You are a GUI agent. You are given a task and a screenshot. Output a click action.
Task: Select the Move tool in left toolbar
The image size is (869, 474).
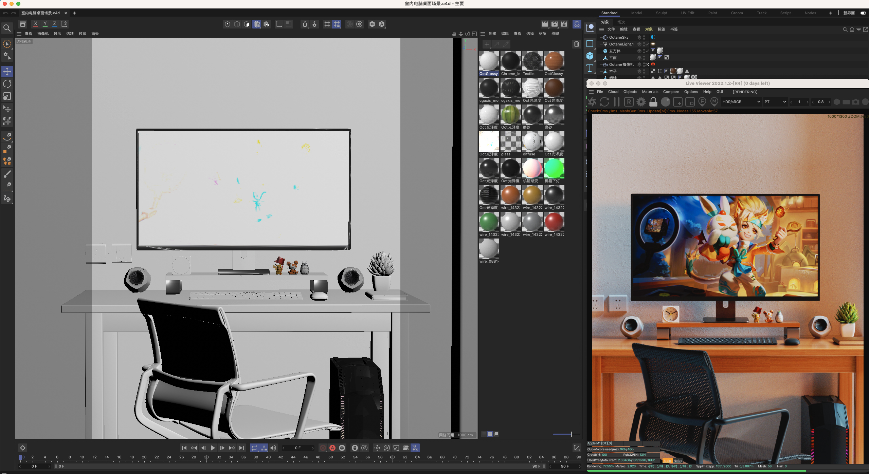click(7, 71)
